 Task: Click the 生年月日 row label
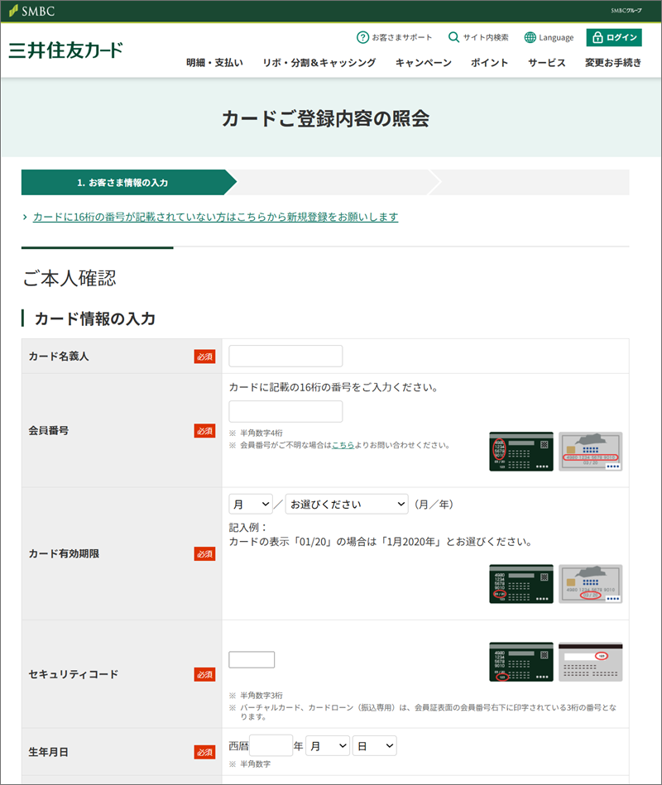point(49,753)
